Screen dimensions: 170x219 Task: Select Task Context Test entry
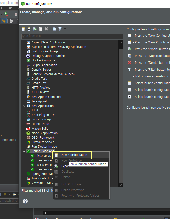(x=42, y=178)
